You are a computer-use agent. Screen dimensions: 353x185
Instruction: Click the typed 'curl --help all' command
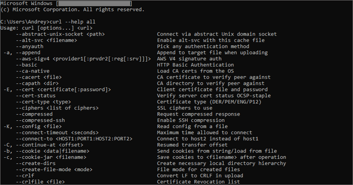click(72, 22)
